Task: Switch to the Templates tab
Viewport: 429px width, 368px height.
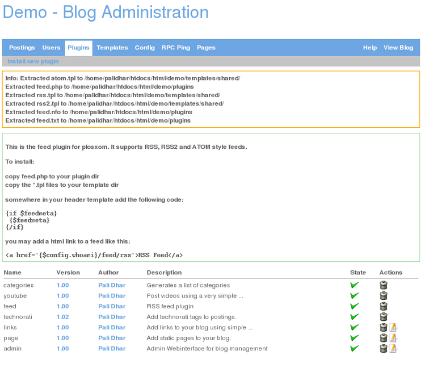Action: coord(112,48)
